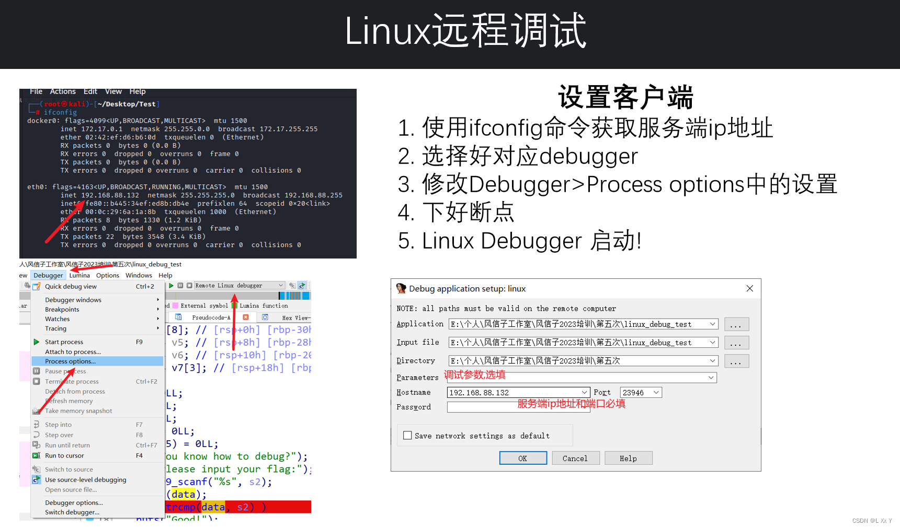The width and height of the screenshot is (900, 528).
Task: Click the 'docker0:' interface line in terminal
Action: [x=138, y=121]
